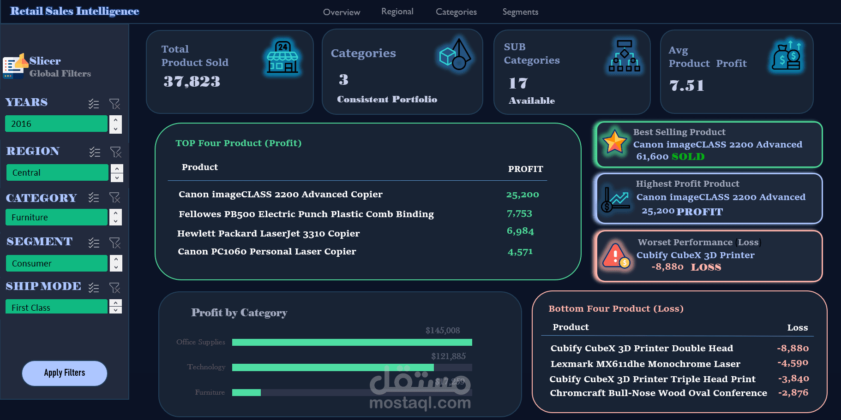Toggle multi-select for SEGMENT slicer
The height and width of the screenshot is (420, 841).
pyautogui.click(x=94, y=243)
